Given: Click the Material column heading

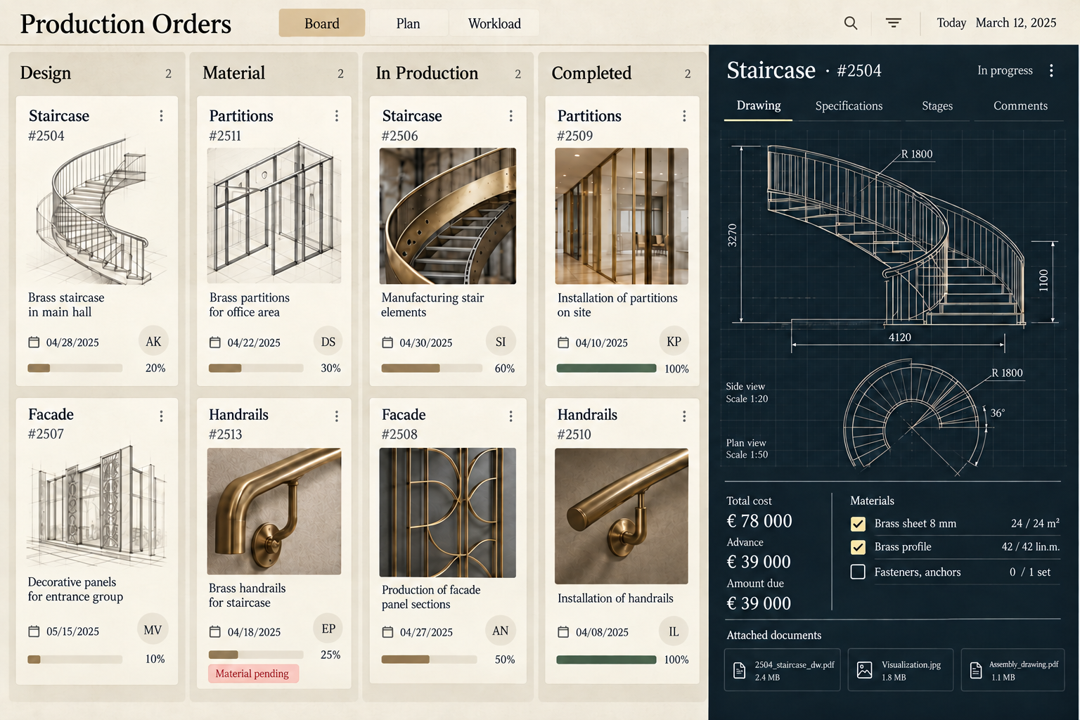Looking at the screenshot, I should (x=234, y=73).
